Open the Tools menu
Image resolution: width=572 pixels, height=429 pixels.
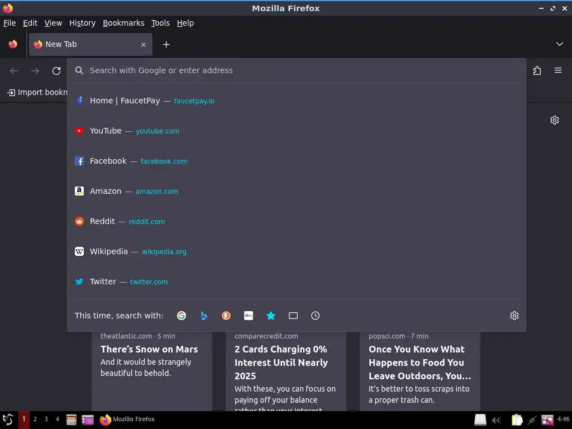[x=160, y=23]
